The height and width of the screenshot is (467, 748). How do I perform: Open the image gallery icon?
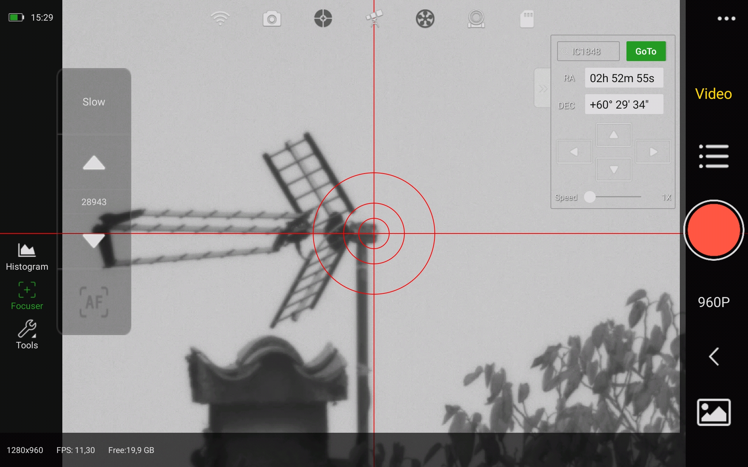[x=714, y=413]
